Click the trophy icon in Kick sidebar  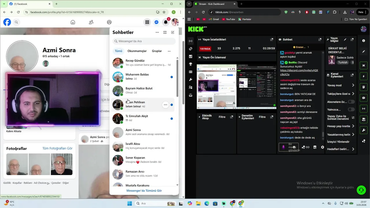tap(190, 64)
